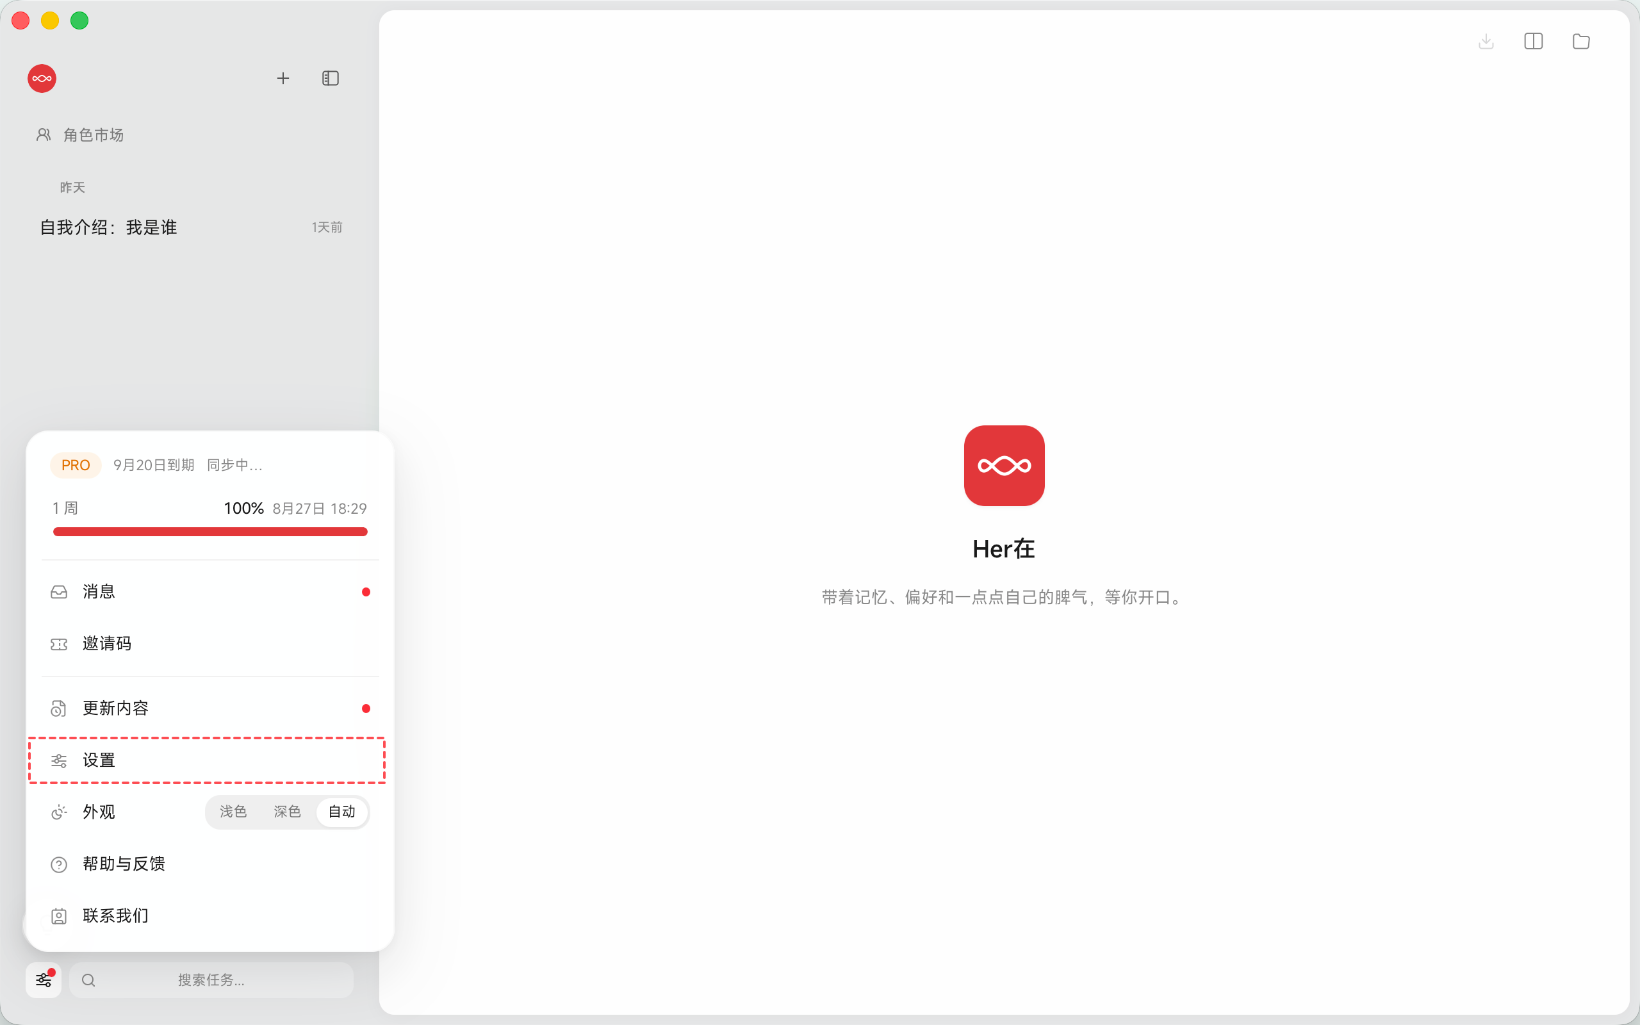Click the green macOS fullscreen button
The height and width of the screenshot is (1025, 1640).
80,21
